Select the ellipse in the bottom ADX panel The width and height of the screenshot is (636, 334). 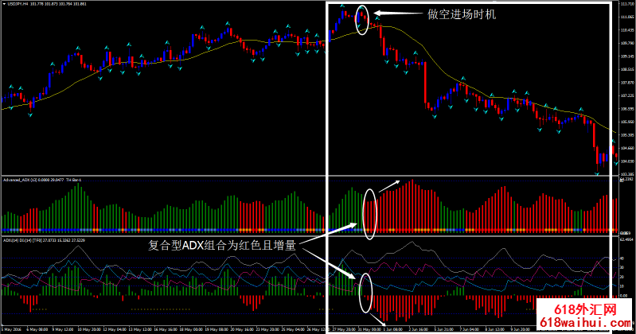pyautogui.click(x=365, y=292)
